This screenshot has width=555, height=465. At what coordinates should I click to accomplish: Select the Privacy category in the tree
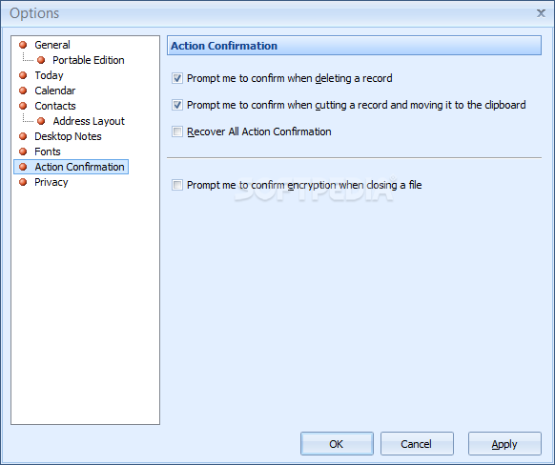pos(51,182)
